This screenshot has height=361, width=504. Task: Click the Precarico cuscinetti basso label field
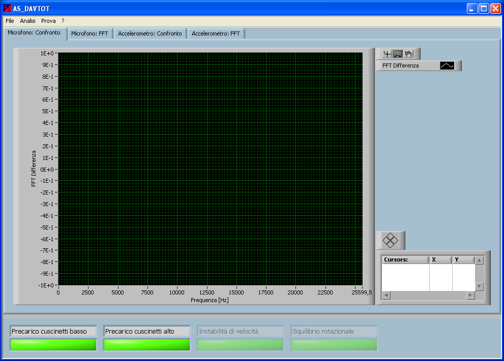click(53, 332)
